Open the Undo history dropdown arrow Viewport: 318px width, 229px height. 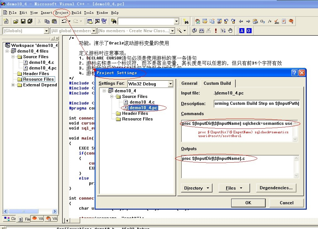69,21
